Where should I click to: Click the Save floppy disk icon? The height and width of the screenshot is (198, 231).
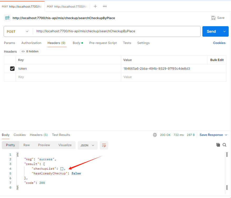(213, 18)
